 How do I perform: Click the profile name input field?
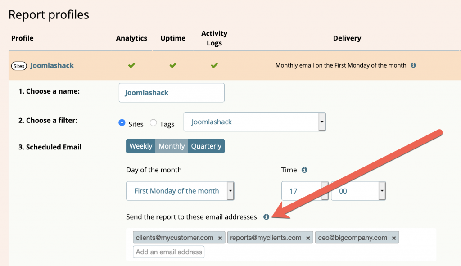[x=172, y=93]
